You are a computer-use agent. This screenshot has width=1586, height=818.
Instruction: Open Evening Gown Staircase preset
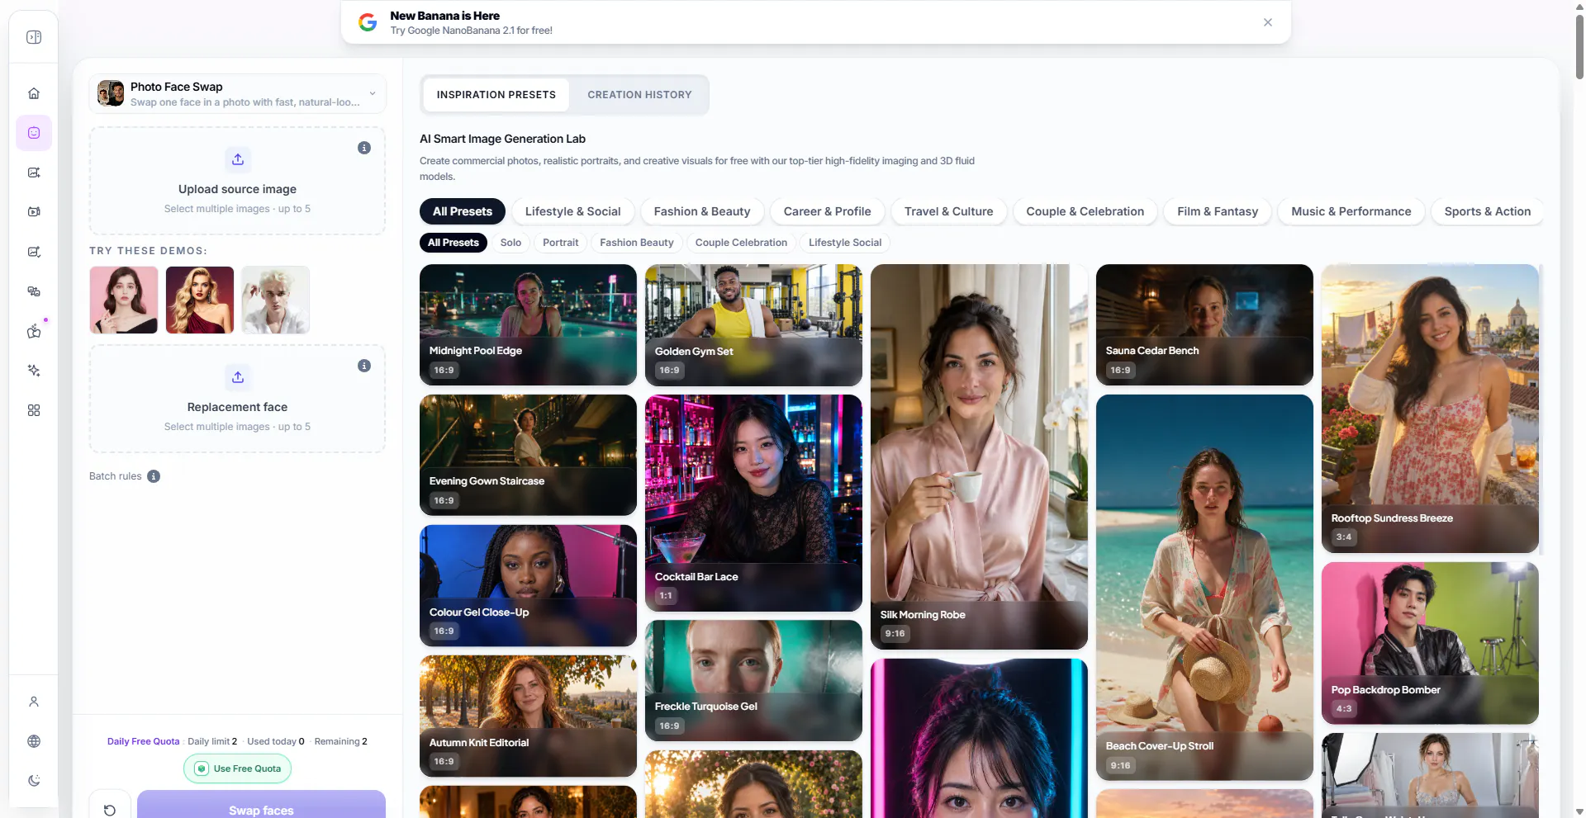pyautogui.click(x=528, y=455)
